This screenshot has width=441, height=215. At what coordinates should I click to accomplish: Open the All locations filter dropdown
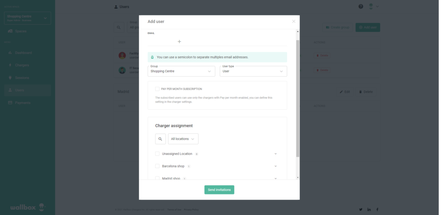click(183, 139)
